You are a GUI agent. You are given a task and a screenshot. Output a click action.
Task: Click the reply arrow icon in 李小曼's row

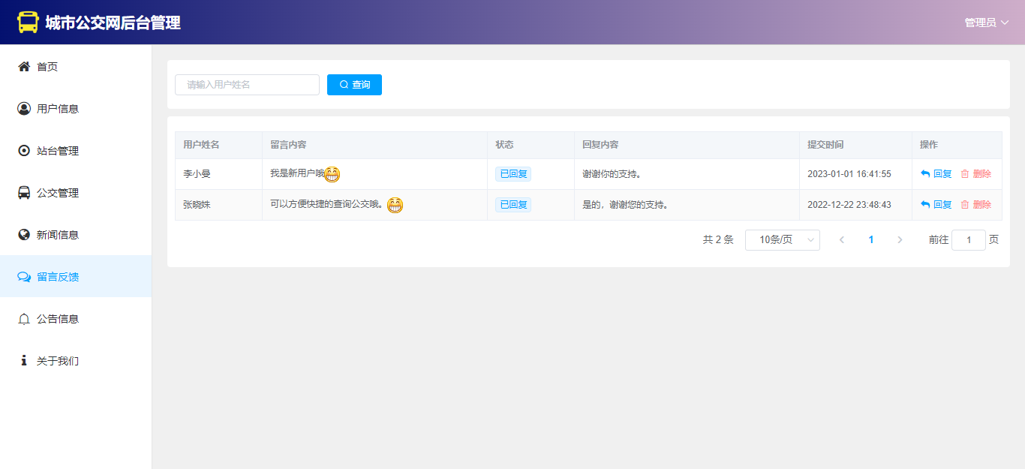925,174
